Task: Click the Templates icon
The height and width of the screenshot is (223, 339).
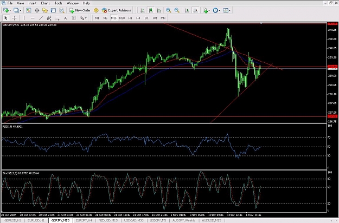Action: point(226,10)
